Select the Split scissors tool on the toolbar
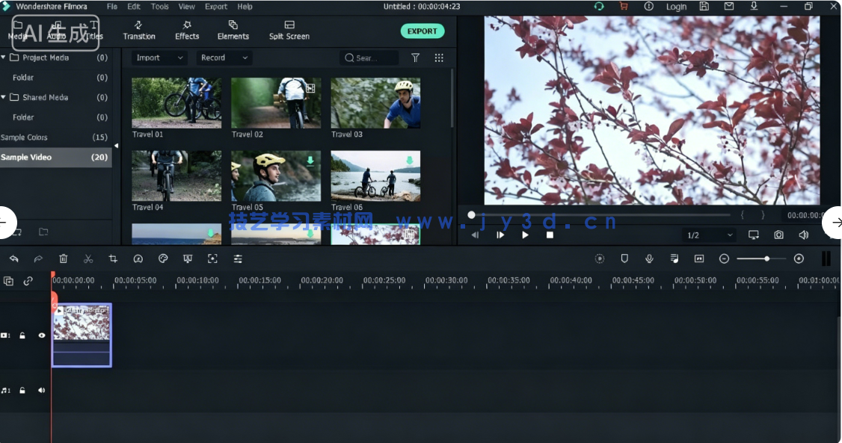The height and width of the screenshot is (443, 842). coord(87,258)
